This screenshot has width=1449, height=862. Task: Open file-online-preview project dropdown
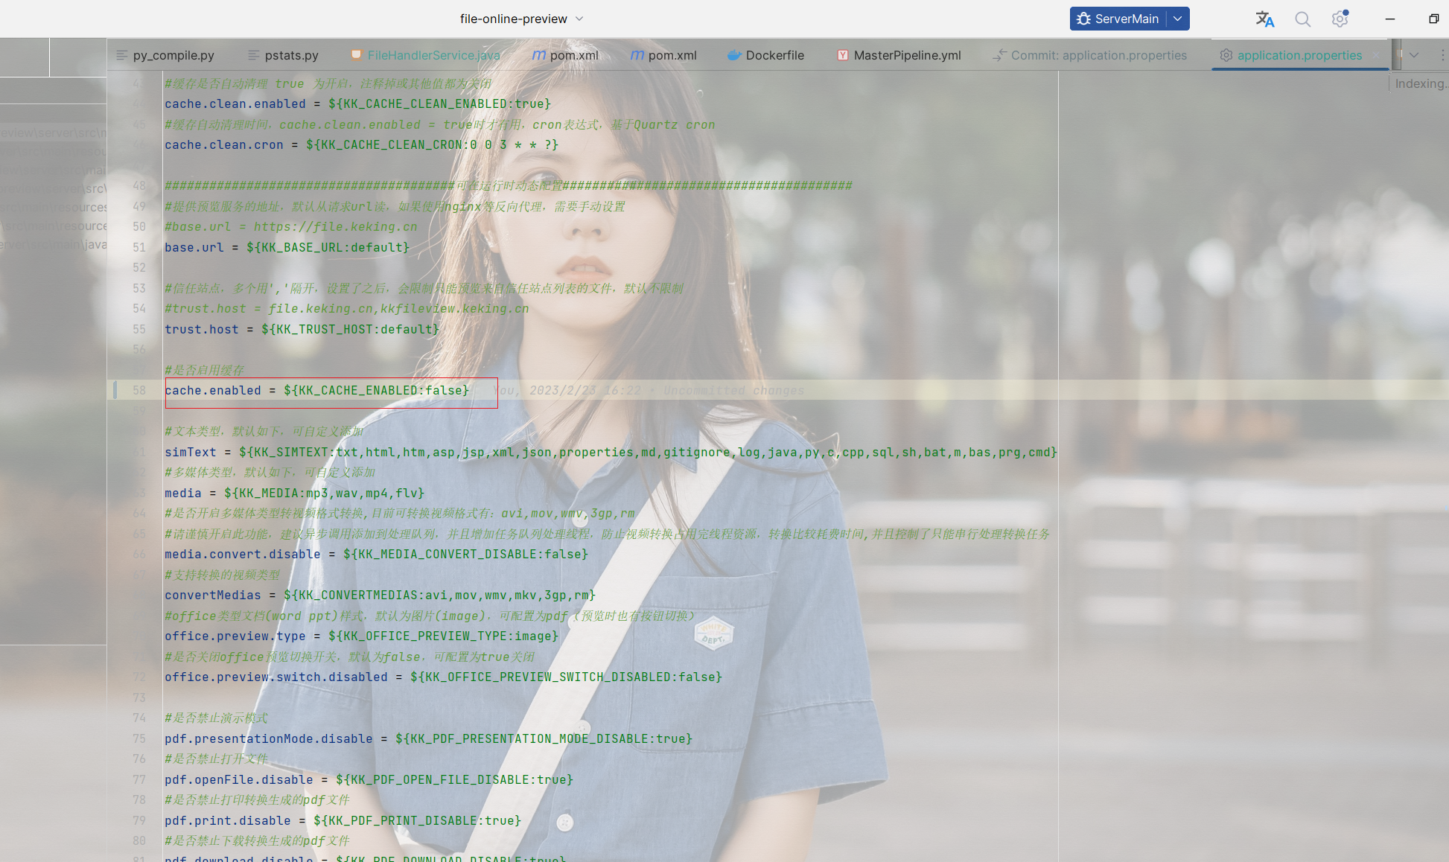[x=579, y=19]
